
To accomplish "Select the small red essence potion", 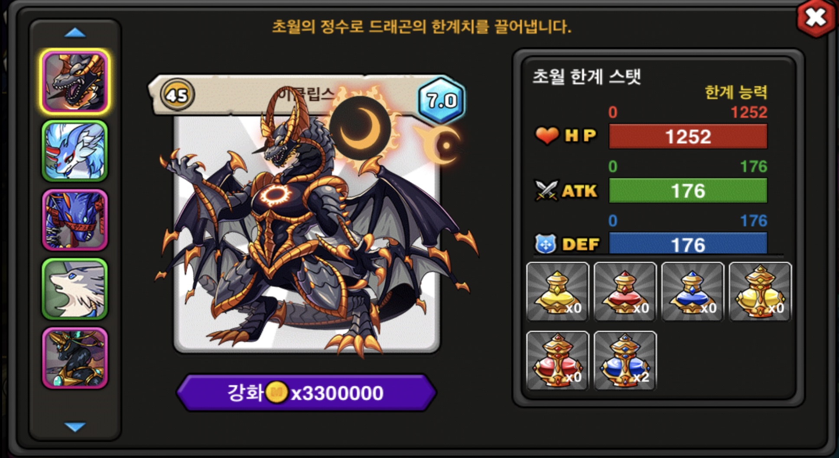I will pos(625,292).
